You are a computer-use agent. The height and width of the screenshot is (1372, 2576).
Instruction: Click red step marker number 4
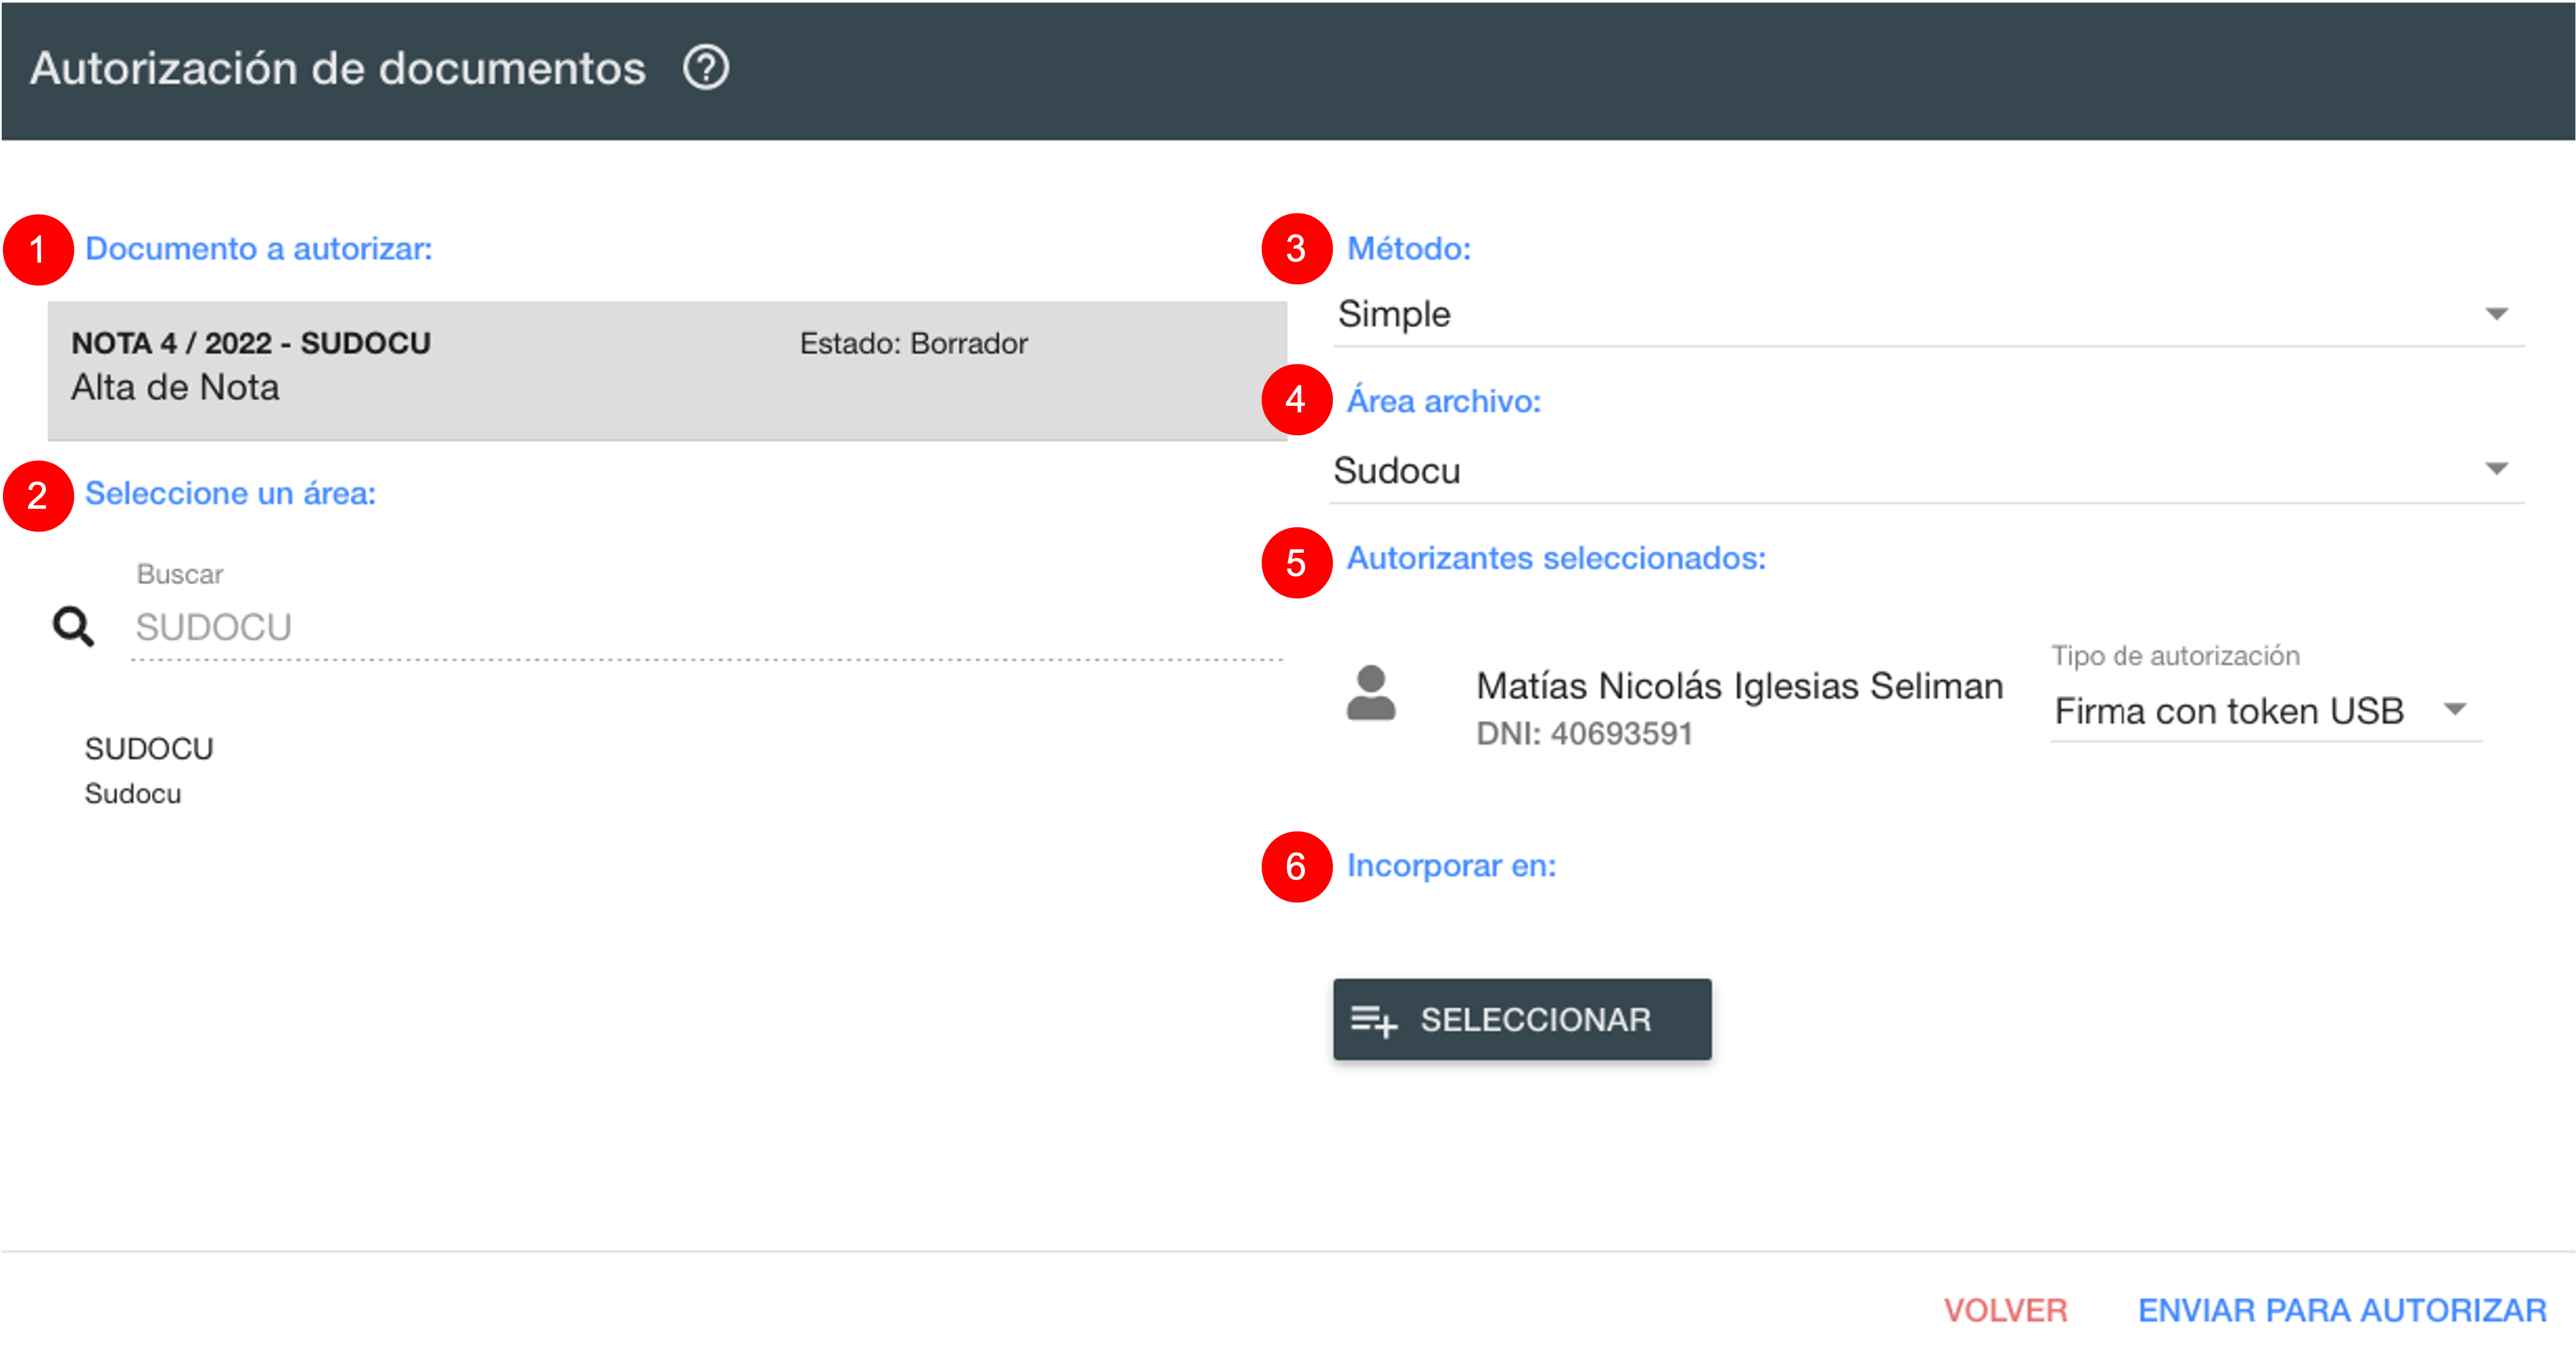(1296, 400)
